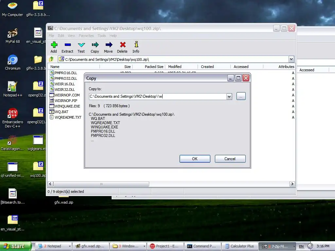
Task: Open the View menu
Action: coord(71,36)
